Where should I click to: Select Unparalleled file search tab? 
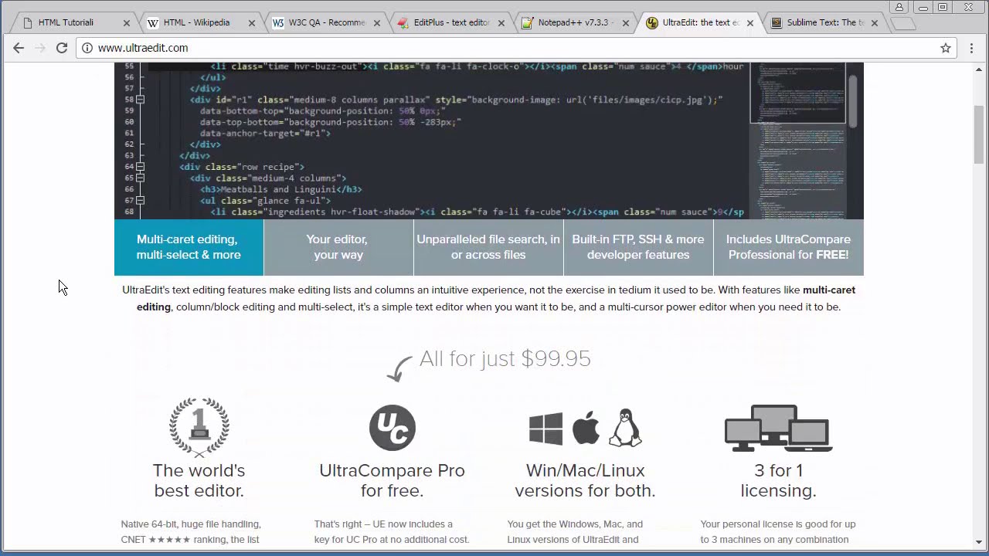(x=488, y=247)
